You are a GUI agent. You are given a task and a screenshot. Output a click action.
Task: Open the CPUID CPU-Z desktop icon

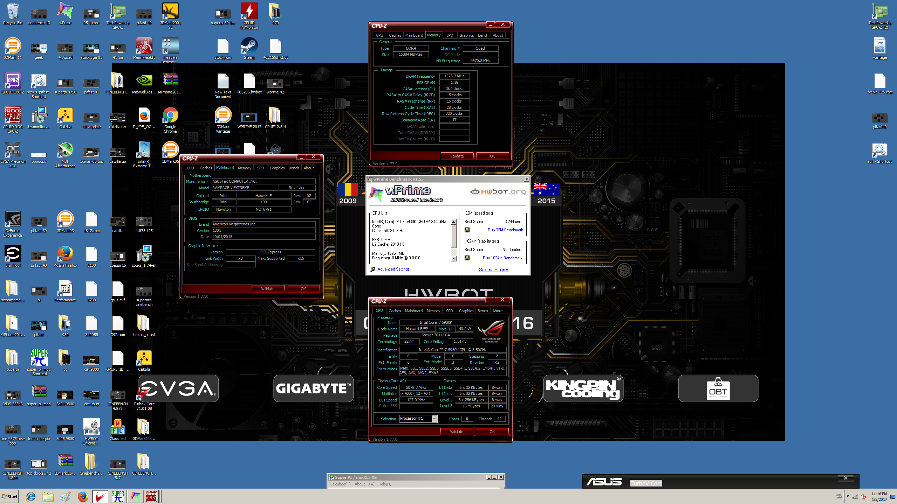[x=13, y=83]
